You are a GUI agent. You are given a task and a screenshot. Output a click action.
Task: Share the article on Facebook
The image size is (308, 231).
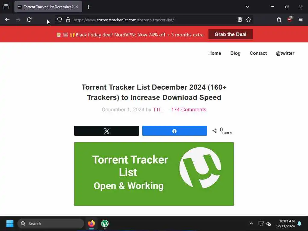pyautogui.click(x=174, y=131)
